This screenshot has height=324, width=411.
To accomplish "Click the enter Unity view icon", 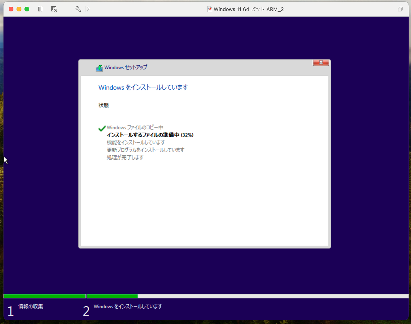I will coord(400,9).
